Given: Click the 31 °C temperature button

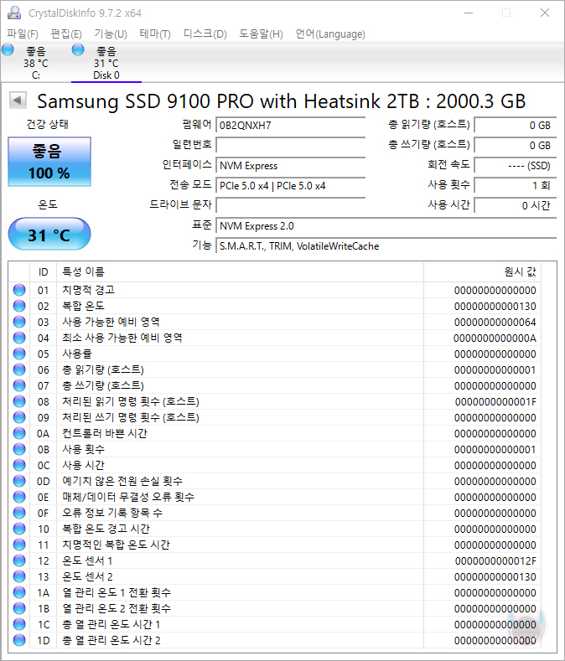Looking at the screenshot, I should tap(49, 235).
